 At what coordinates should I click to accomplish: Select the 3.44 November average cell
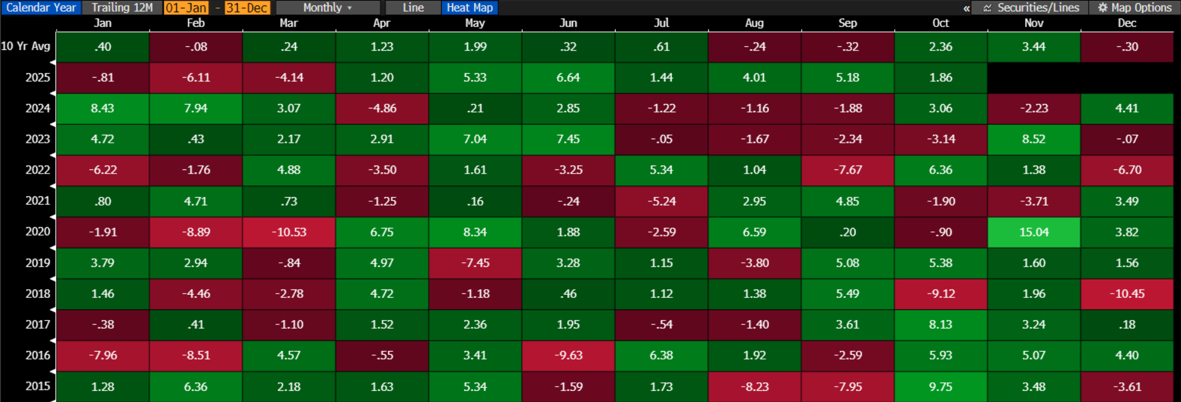point(1033,47)
